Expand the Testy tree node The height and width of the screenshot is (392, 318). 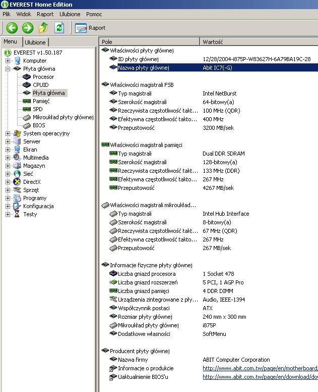click(8, 214)
